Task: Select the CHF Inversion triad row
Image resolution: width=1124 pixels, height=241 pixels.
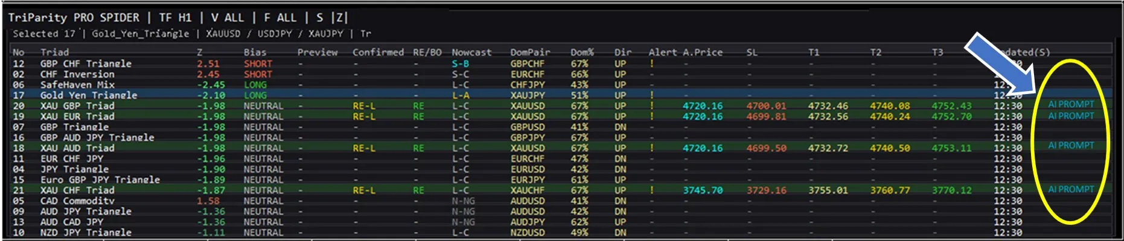Action: click(77, 74)
